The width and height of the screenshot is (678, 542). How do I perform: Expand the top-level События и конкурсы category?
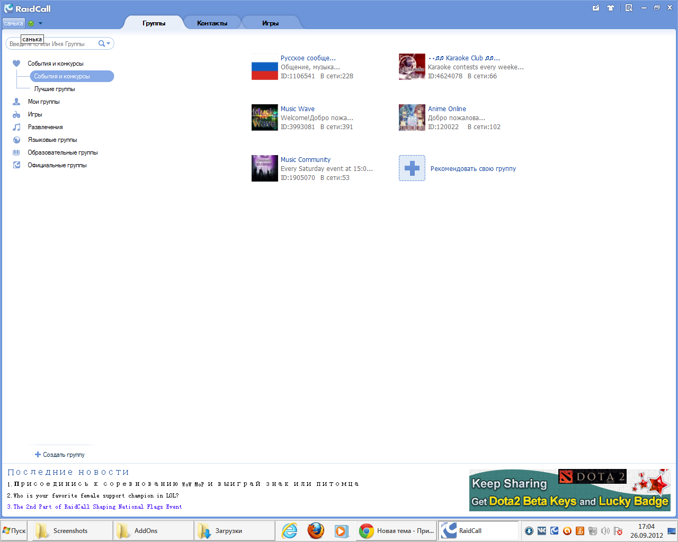(x=55, y=64)
